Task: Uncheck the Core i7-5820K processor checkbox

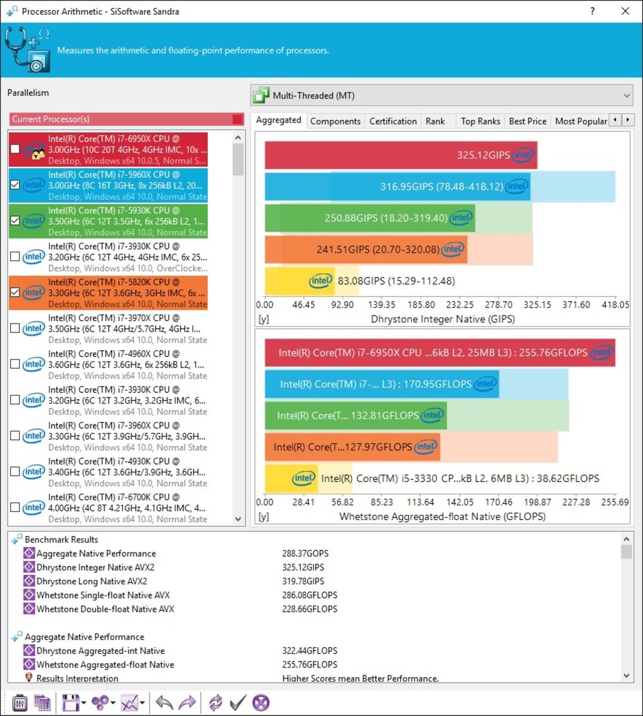Action: click(x=15, y=292)
